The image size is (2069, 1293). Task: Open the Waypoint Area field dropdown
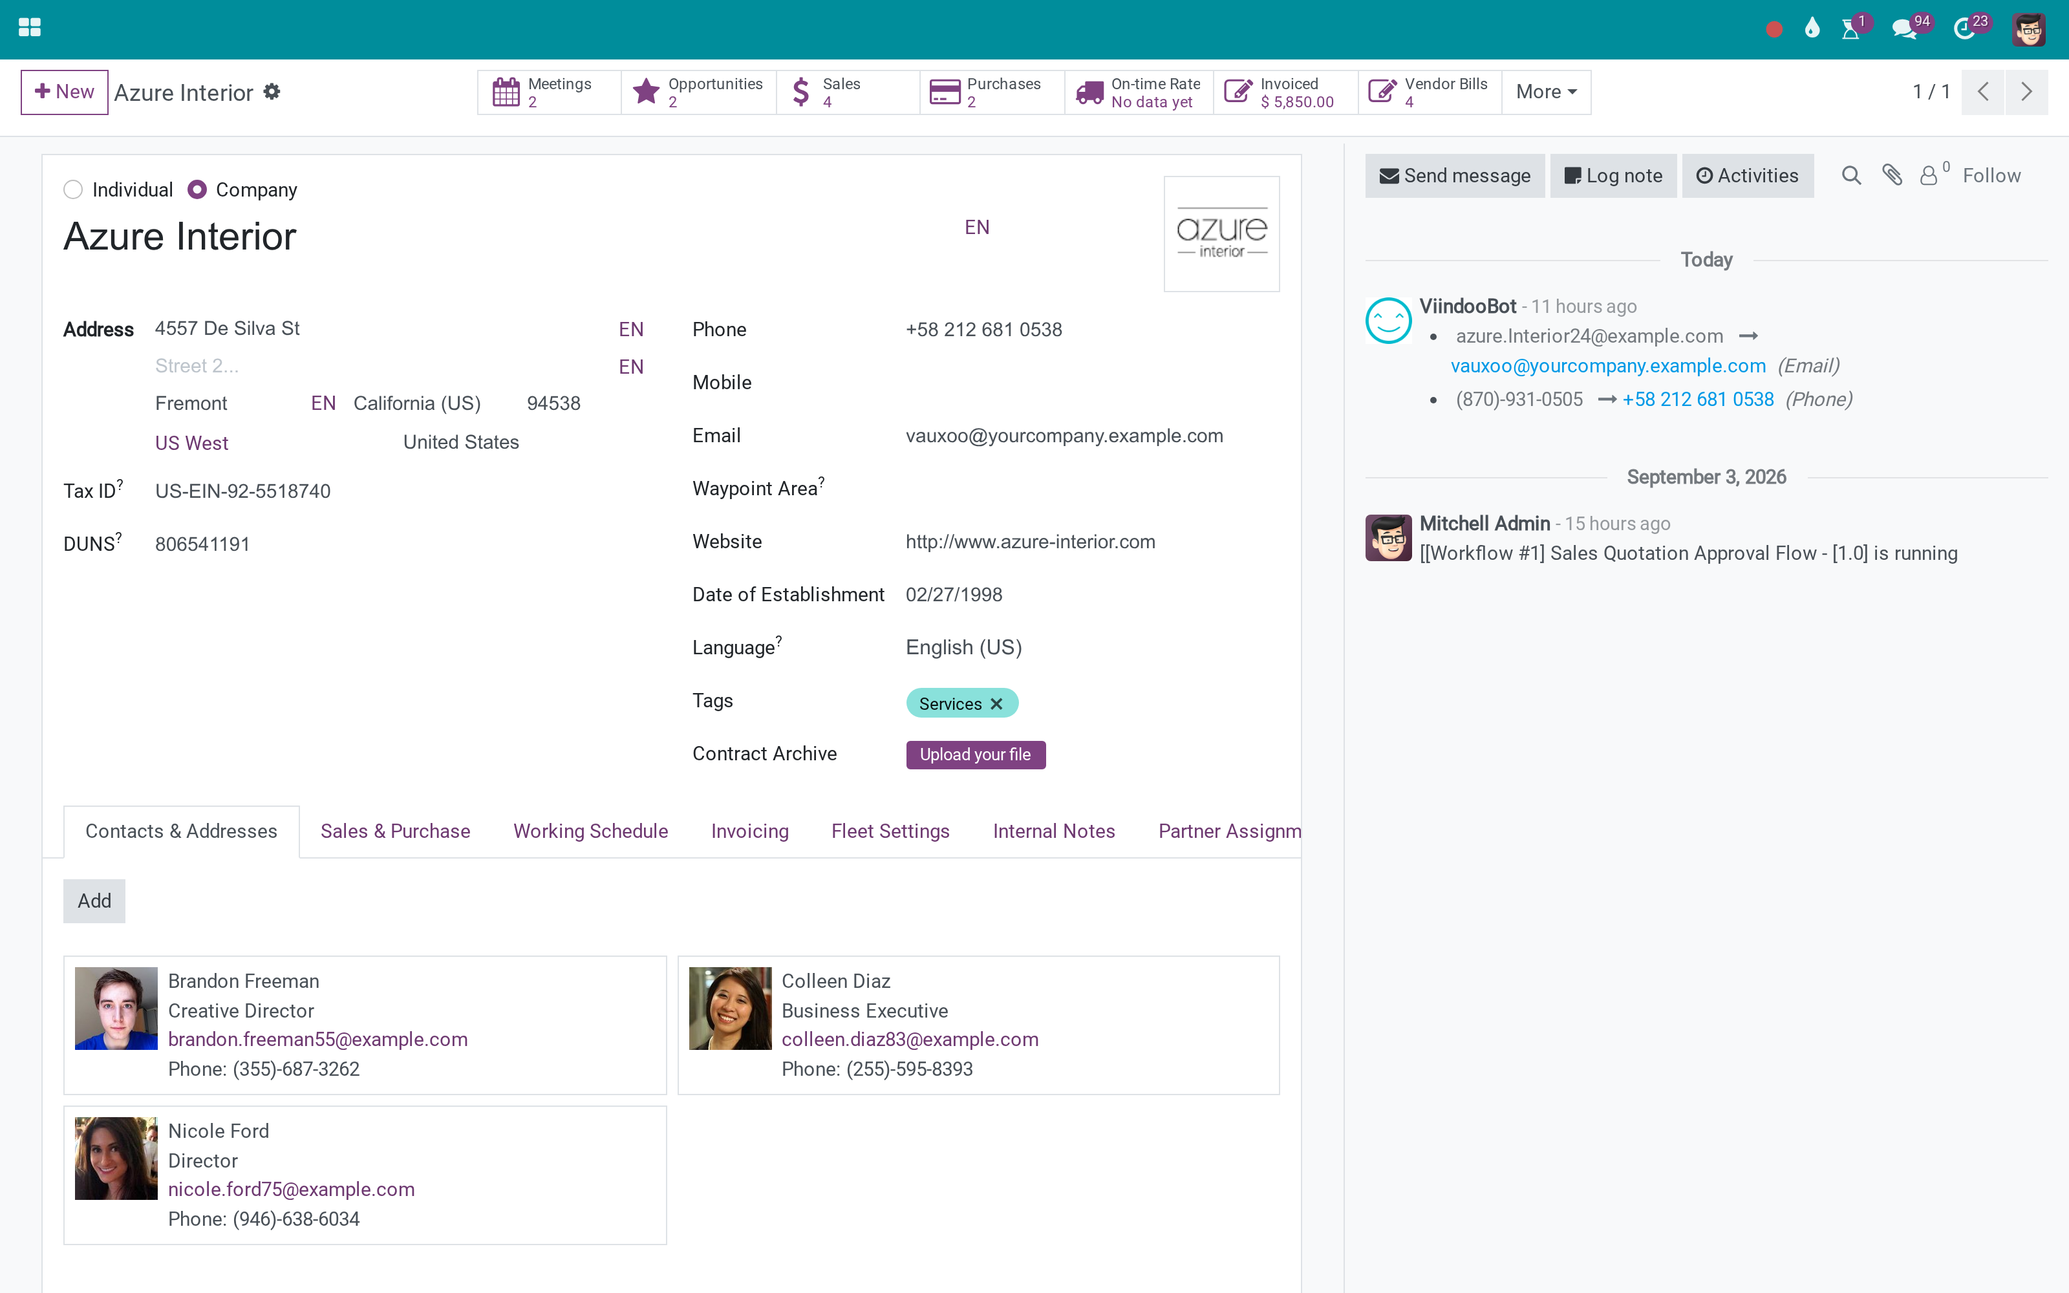[x=1092, y=488]
